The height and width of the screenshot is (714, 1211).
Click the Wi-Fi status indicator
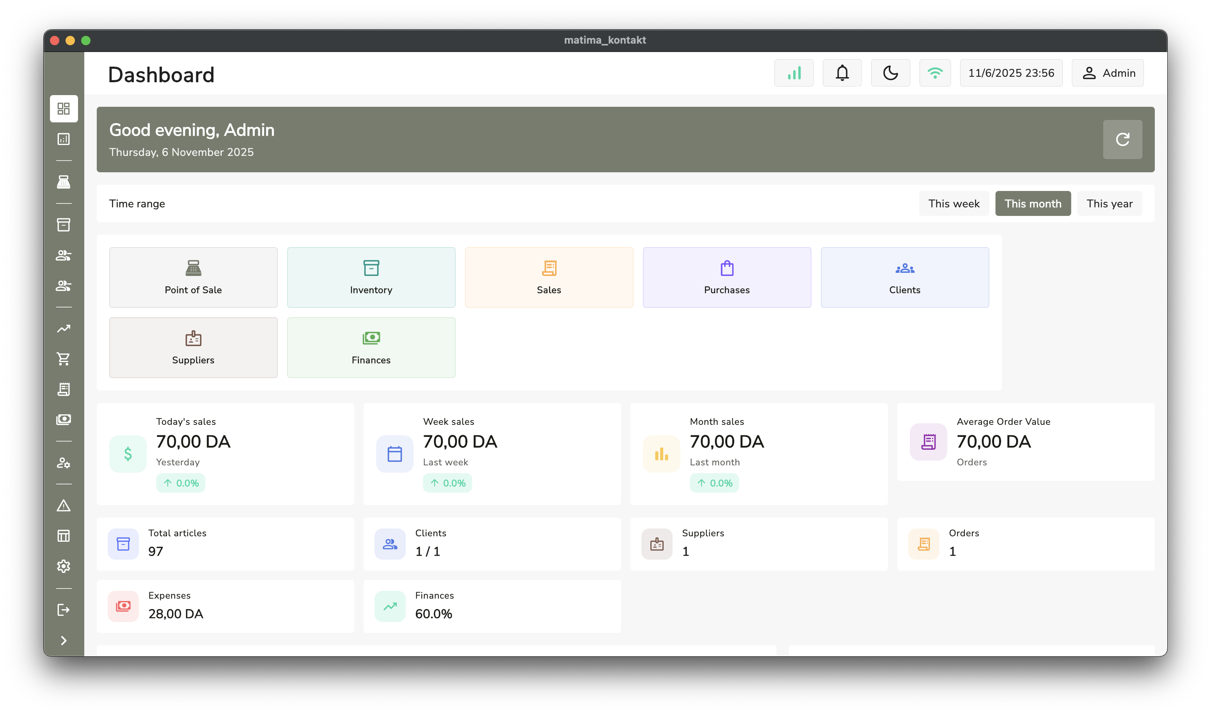point(935,72)
